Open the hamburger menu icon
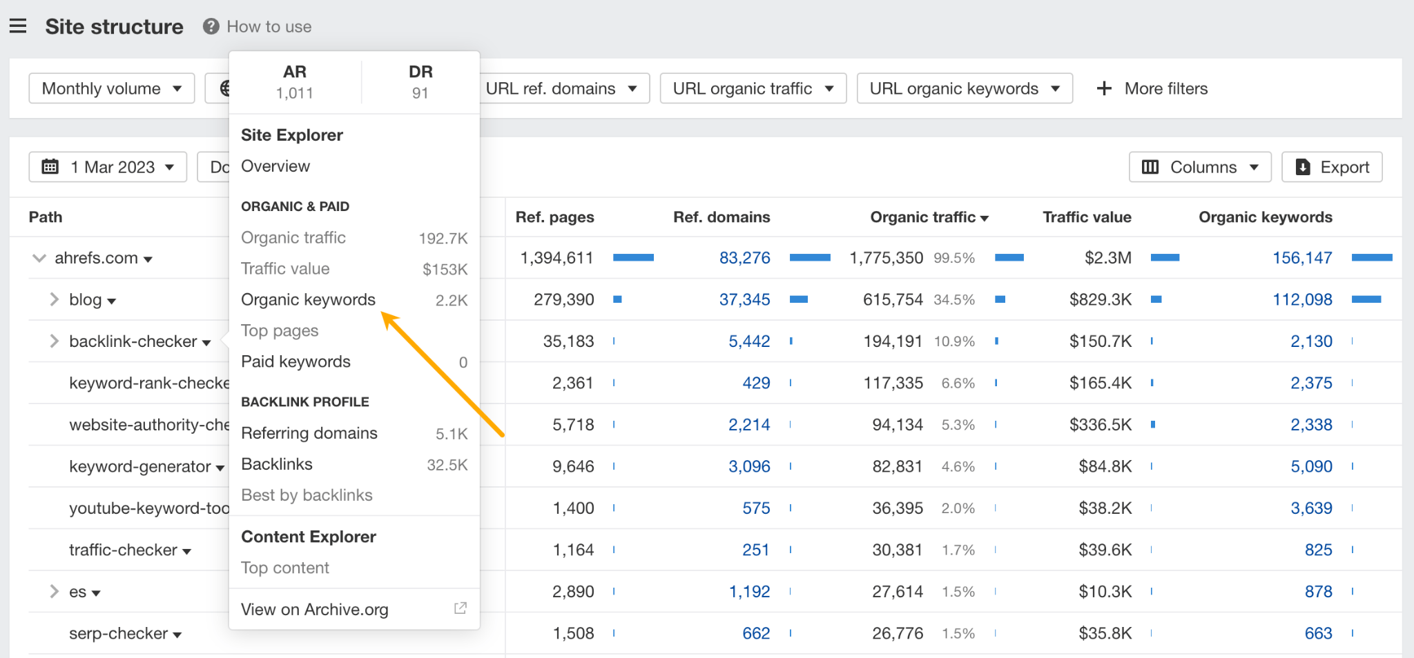This screenshot has width=1414, height=658. 18,26
